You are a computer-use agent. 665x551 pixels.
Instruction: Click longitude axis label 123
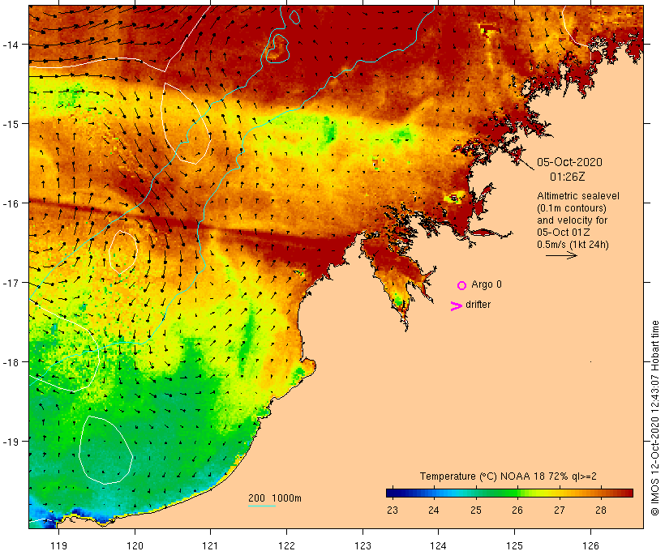click(363, 545)
